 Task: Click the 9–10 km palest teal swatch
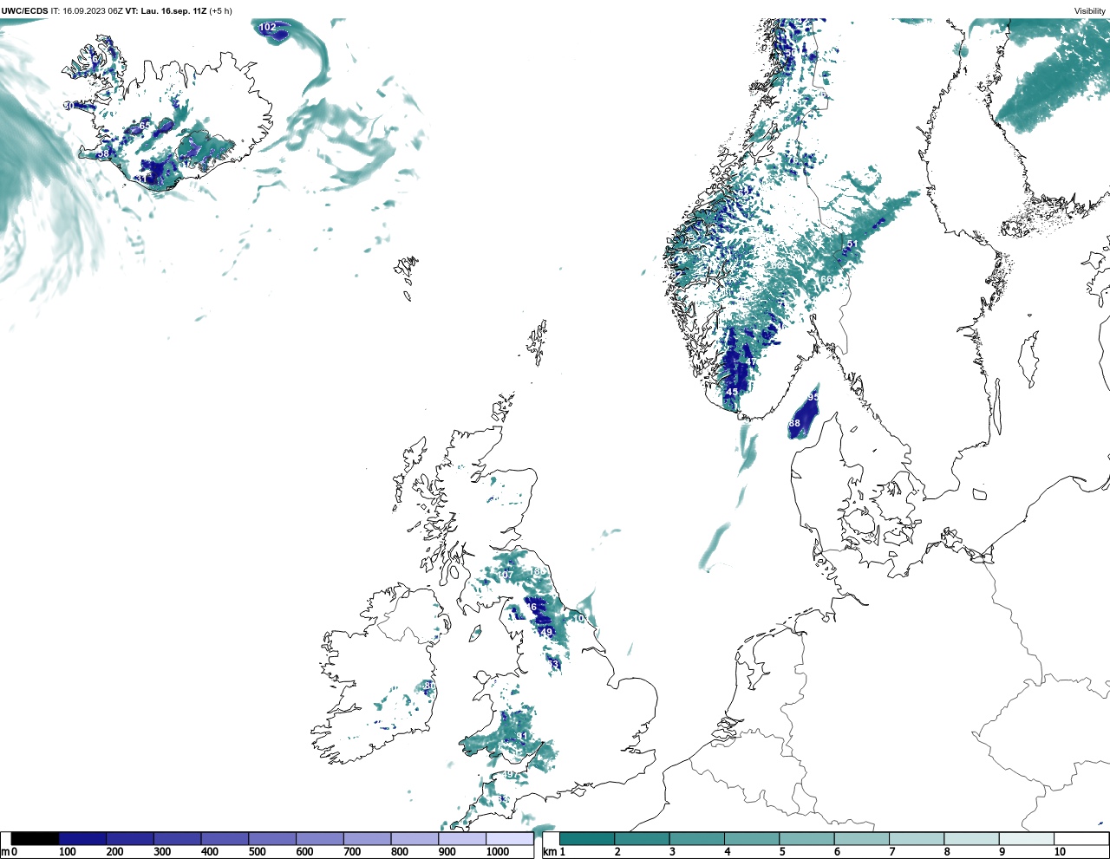1026,838
